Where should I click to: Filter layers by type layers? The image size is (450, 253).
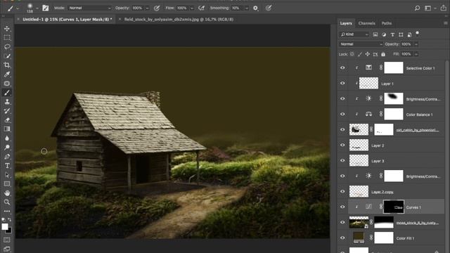[392, 34]
